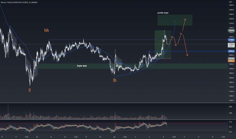Screen dimensions: 236x139
Task: Click the "possible target" annotation text
Action: point(163,13)
